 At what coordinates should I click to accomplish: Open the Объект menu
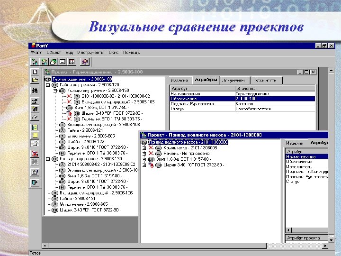pos(54,53)
